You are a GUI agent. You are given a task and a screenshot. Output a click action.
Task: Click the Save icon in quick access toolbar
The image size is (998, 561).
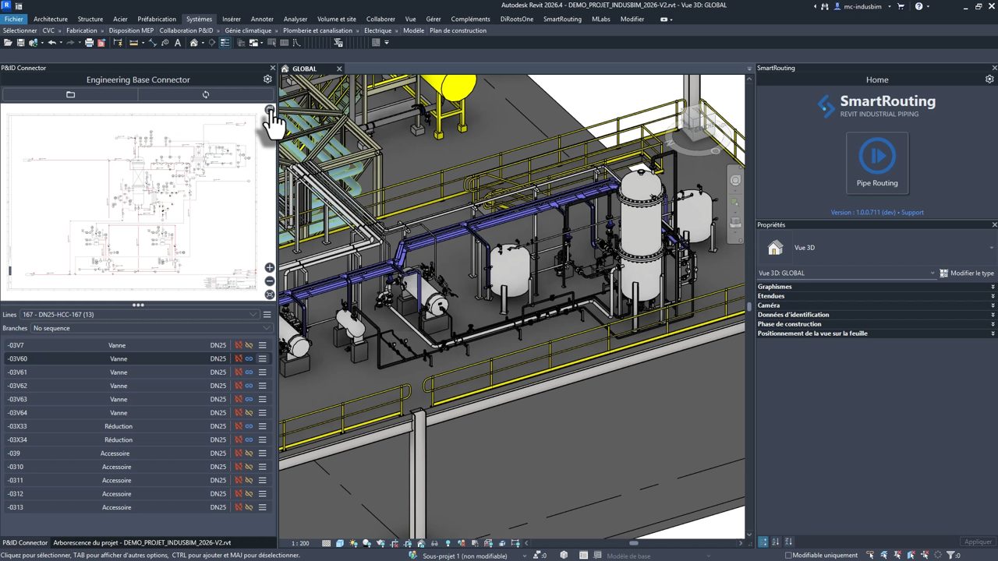(x=21, y=42)
